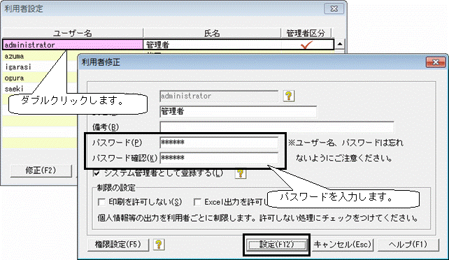Close the 利用者修正 dialog
Screen dimensions: 449x260
436,62
